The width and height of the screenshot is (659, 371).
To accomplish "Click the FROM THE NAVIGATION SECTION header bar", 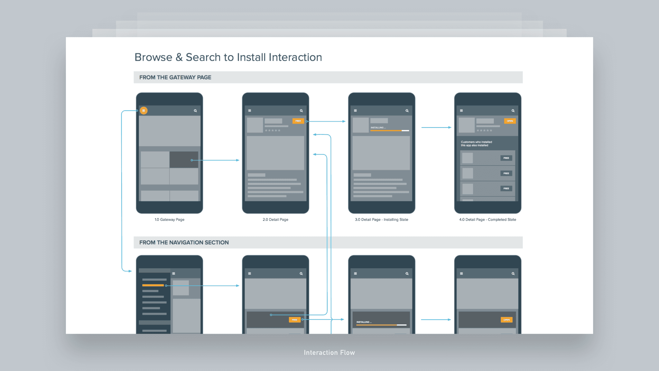I will [x=184, y=242].
